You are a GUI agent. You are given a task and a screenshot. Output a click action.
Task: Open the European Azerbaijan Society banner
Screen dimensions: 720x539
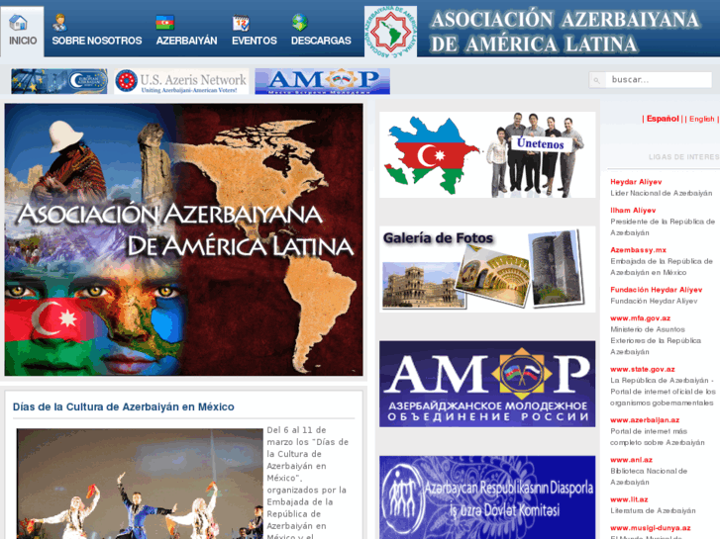coord(59,81)
